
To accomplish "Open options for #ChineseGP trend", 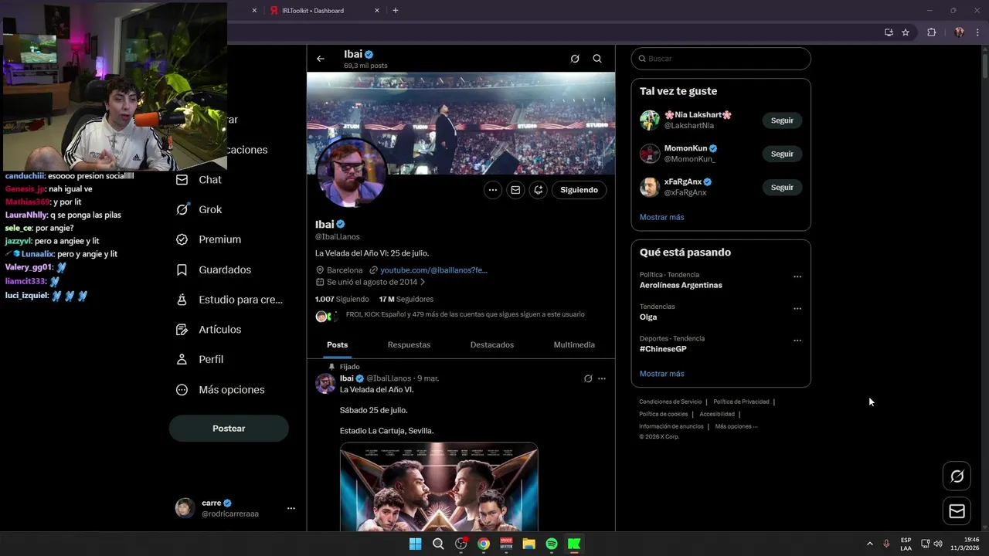I will pyautogui.click(x=797, y=340).
